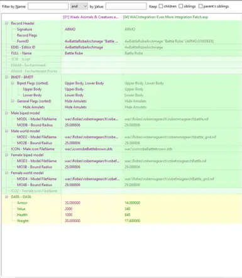This screenshot has height=278, width=242.
Task: Collapse the Record Header tree node
Action: tap(6, 23)
